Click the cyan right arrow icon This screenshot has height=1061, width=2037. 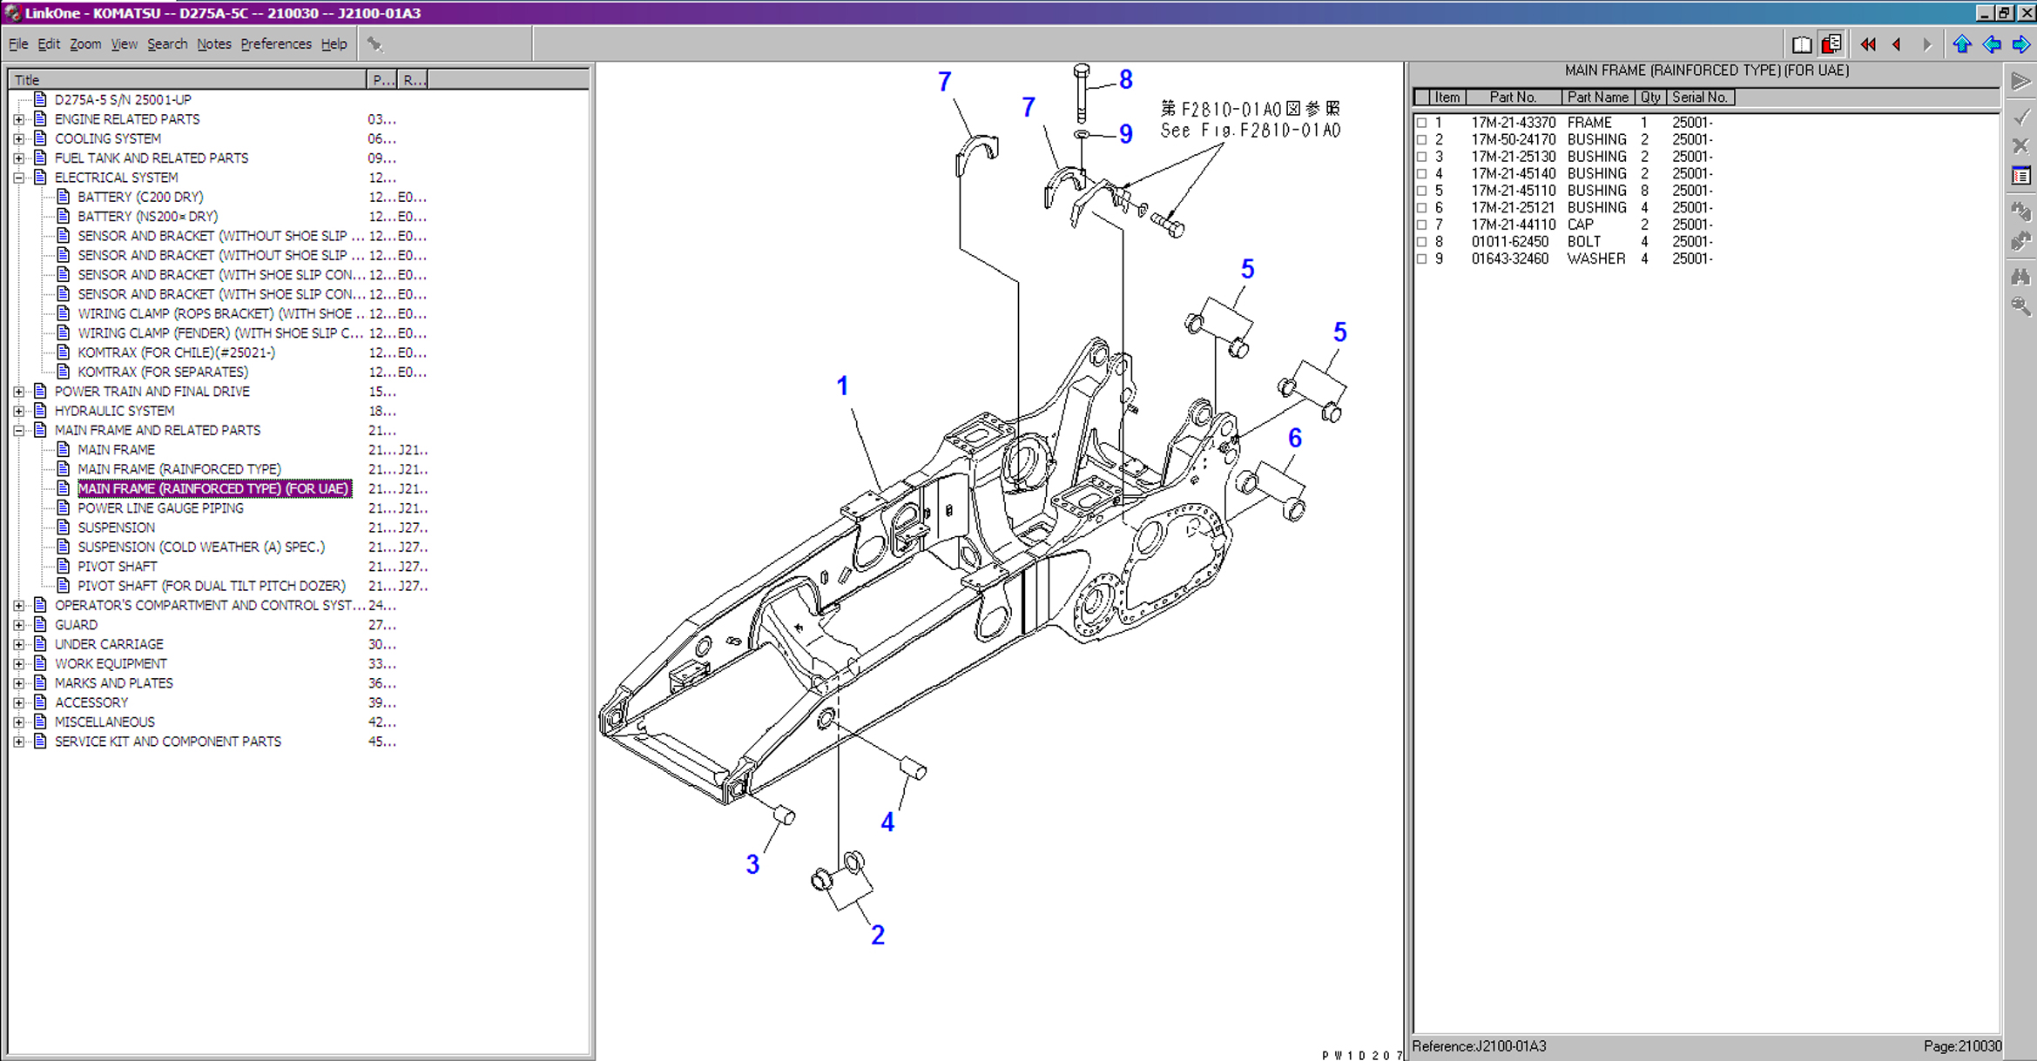click(2020, 44)
